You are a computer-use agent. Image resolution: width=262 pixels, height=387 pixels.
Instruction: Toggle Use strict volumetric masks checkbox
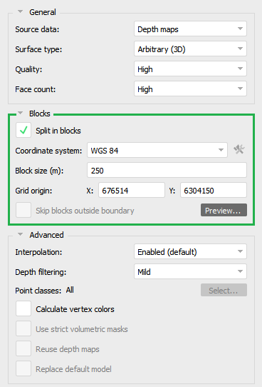(23, 328)
